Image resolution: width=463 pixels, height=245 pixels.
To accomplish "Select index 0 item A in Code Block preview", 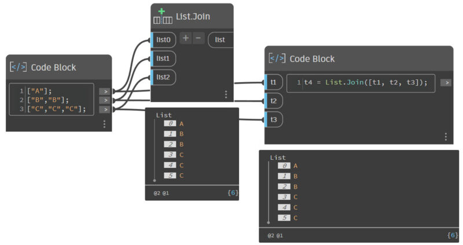I will coord(288,166).
